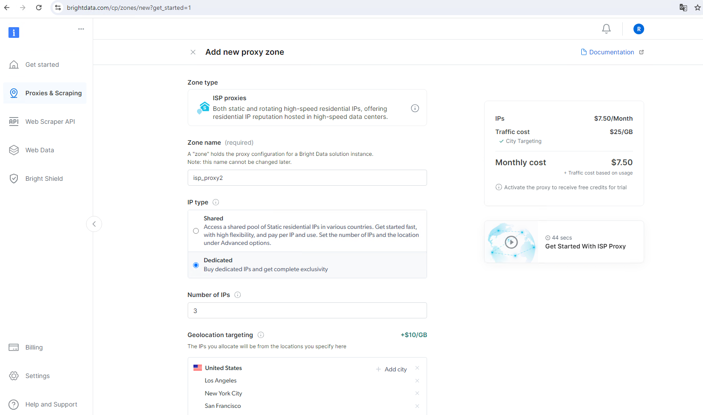Click the Geolocation targeting info icon
This screenshot has width=703, height=415.
(x=261, y=335)
